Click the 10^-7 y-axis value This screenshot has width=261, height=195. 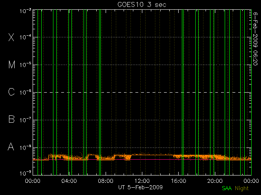(25, 120)
